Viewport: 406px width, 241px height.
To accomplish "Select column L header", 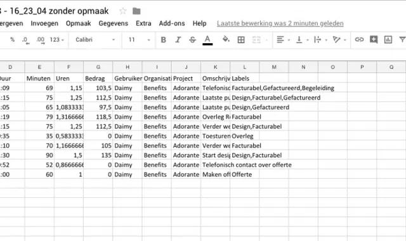I will coord(244,67).
